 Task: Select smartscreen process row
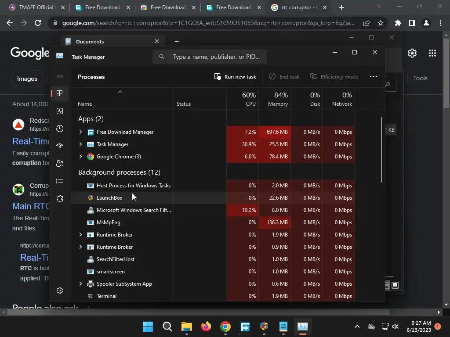tap(213, 271)
